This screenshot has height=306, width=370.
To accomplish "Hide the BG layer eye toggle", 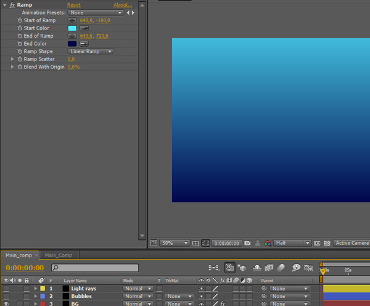I will pyautogui.click(x=6, y=304).
